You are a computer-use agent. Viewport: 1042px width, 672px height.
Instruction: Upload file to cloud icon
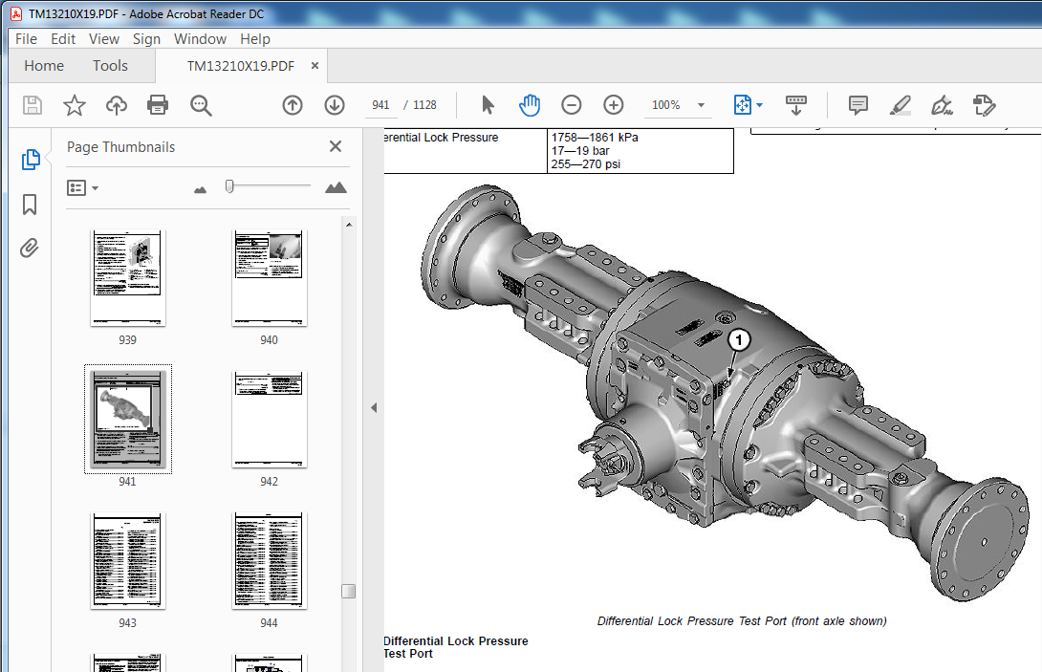(x=117, y=105)
